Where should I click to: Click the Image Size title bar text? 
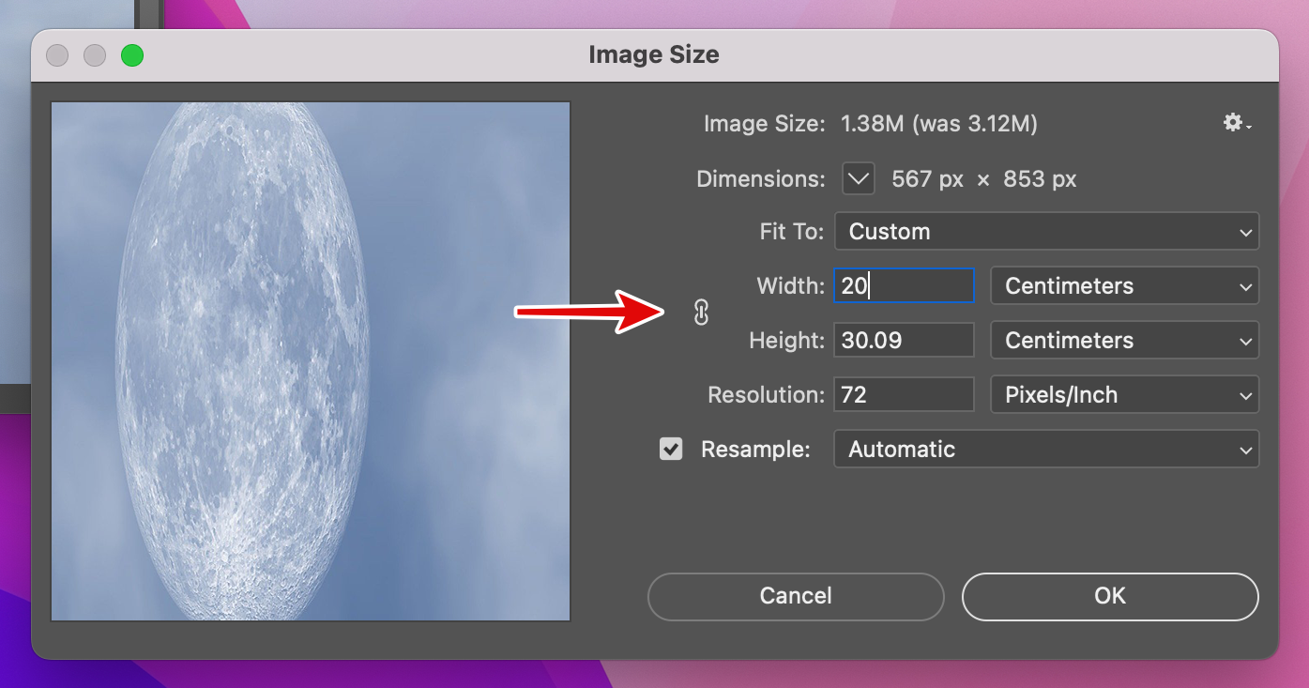[654, 54]
